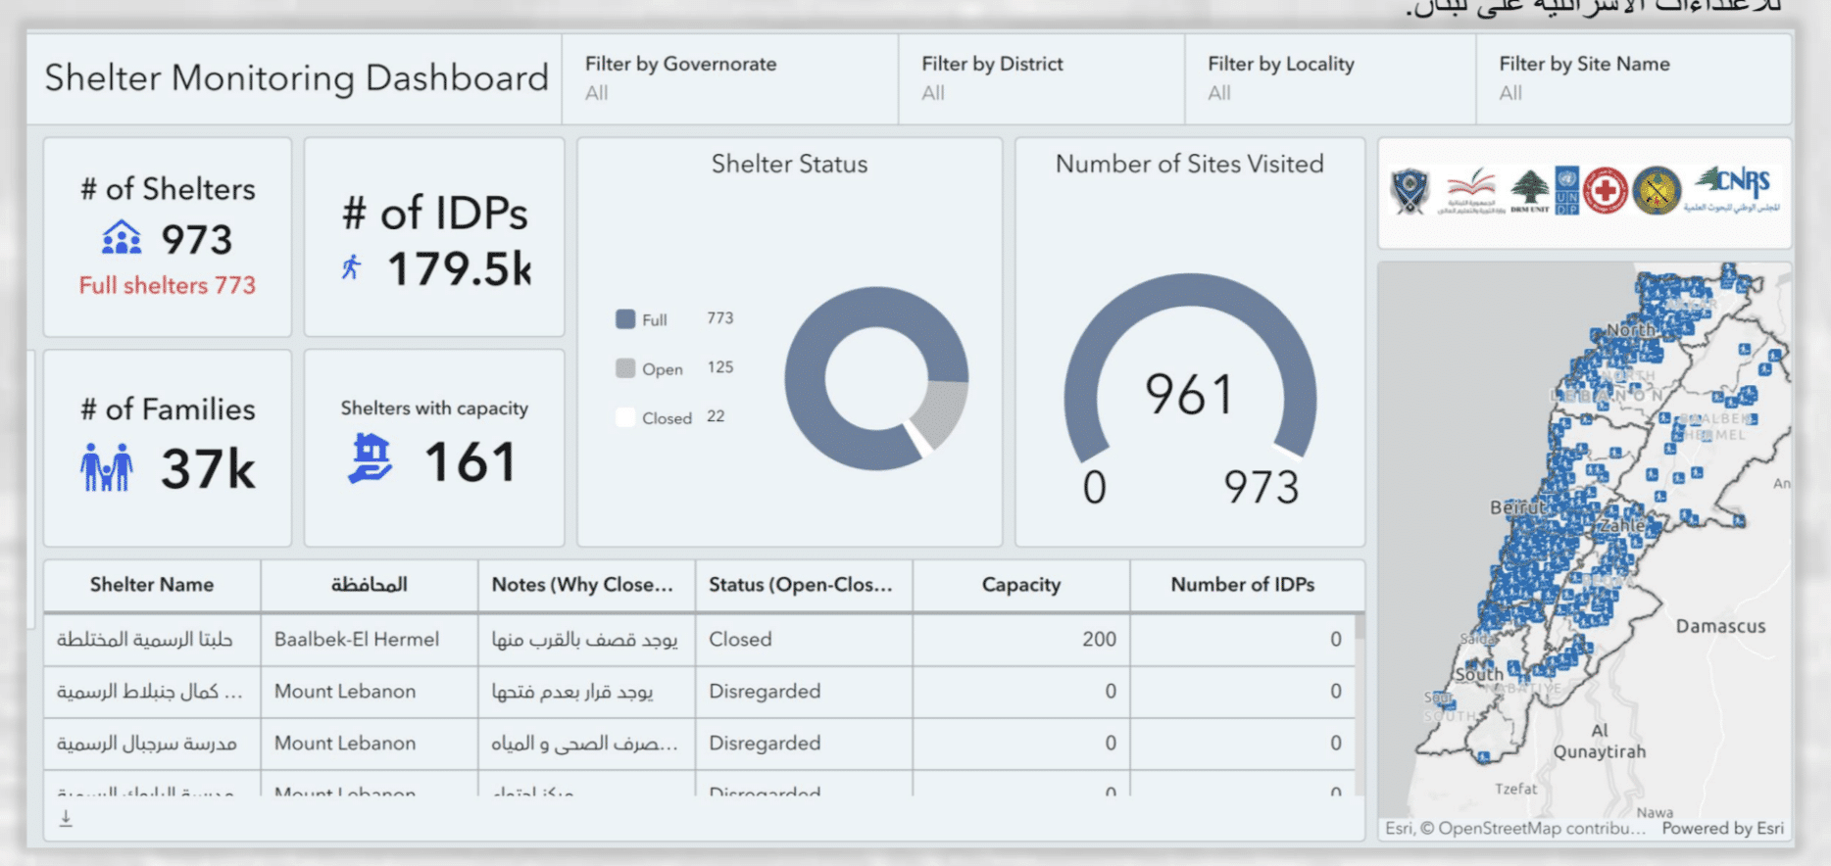Click the walking person IDPs icon

coord(352,267)
